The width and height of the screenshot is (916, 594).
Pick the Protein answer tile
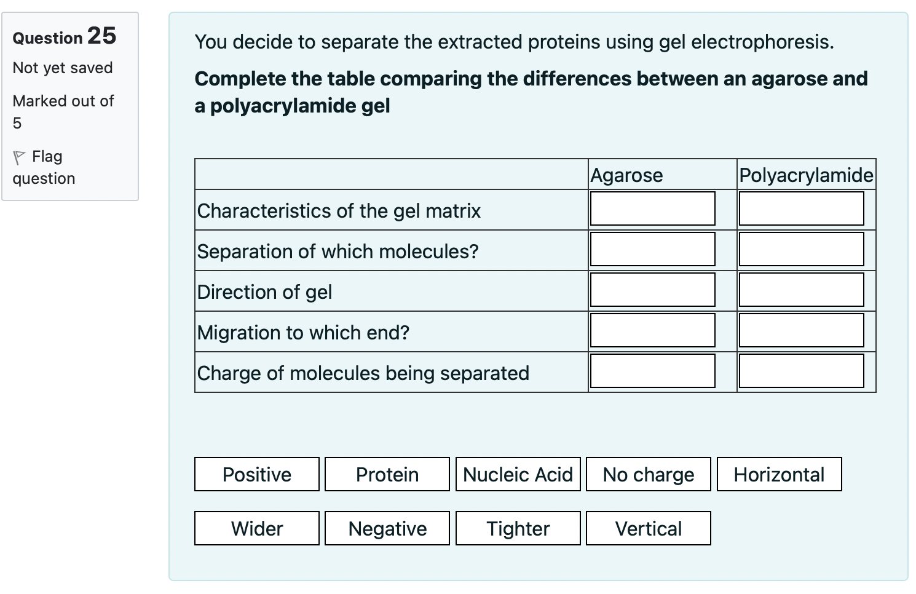coord(387,474)
